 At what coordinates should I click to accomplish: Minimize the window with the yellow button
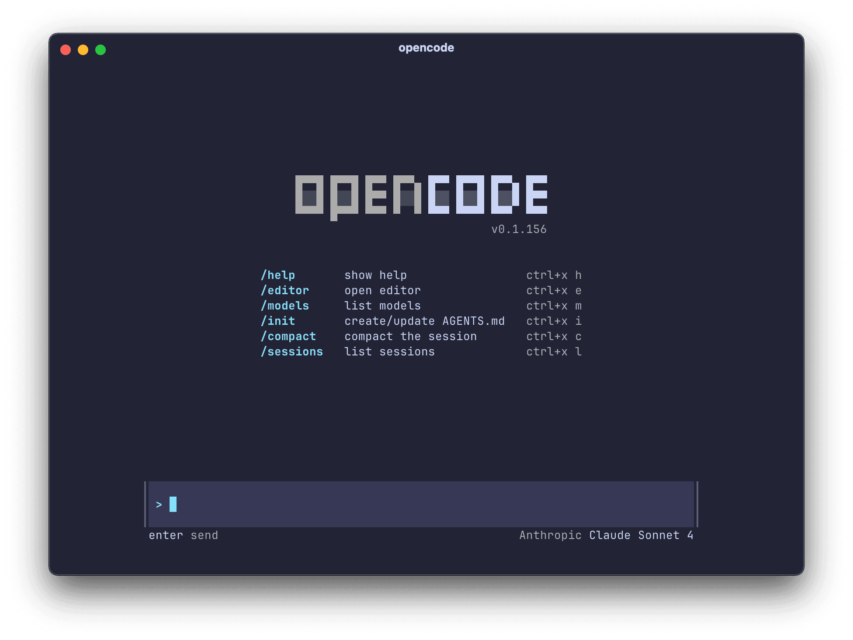[x=83, y=50]
